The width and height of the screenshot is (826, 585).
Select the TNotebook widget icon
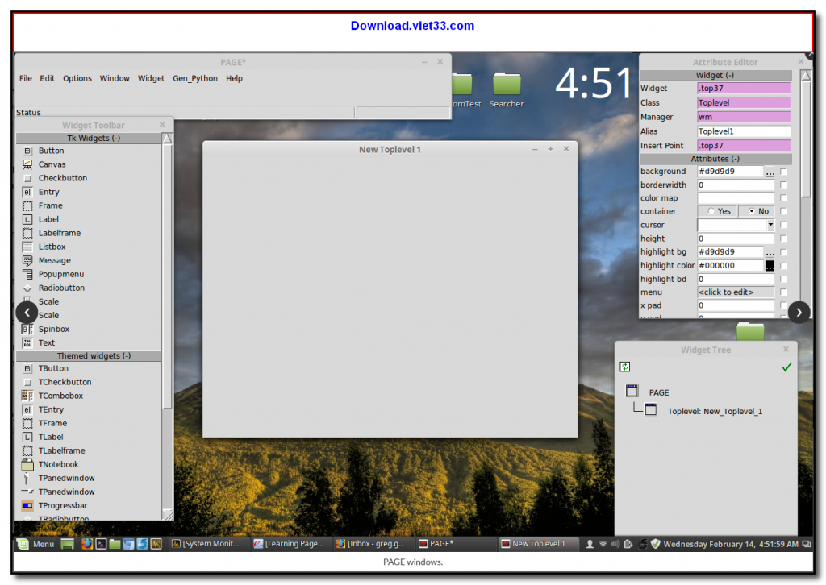click(x=27, y=464)
